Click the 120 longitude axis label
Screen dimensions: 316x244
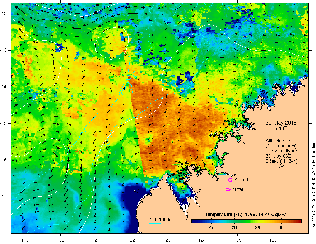[60, 240]
